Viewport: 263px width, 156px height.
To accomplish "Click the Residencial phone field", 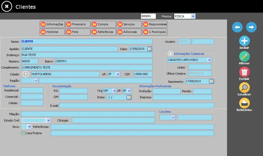I will coord(32,90).
